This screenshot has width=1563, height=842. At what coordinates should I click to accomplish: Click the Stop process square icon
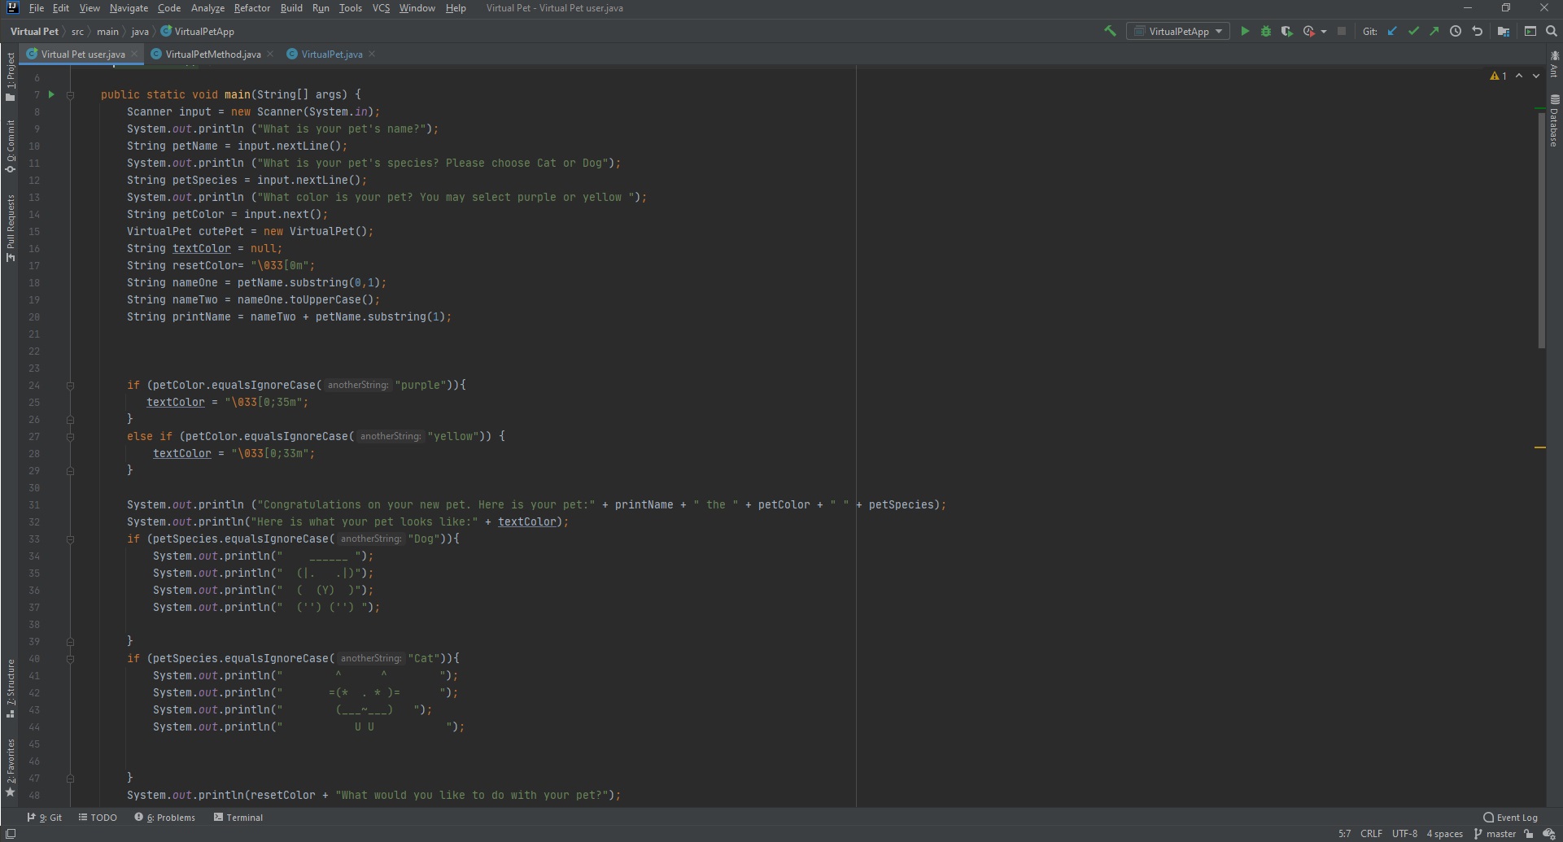[1342, 31]
